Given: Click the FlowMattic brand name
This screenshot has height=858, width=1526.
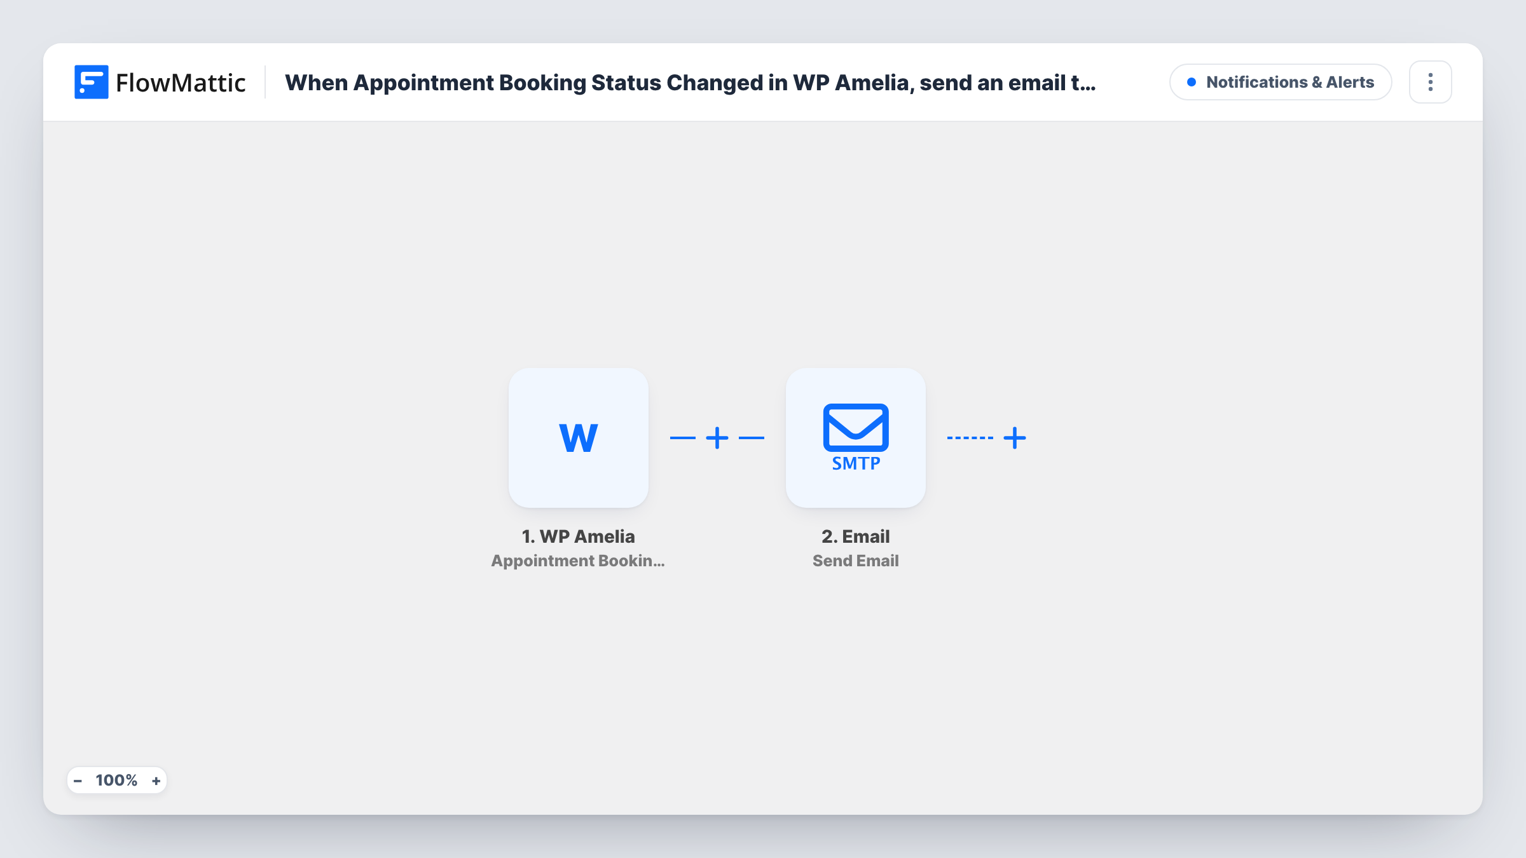Looking at the screenshot, I should [181, 83].
